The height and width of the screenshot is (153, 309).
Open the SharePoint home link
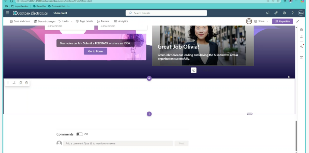pyautogui.click(x=60, y=13)
